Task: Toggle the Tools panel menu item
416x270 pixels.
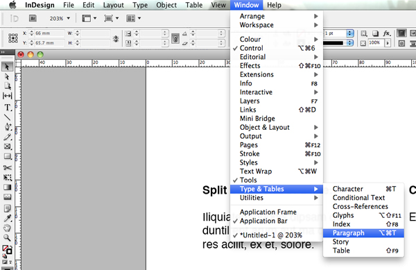Action: click(277, 180)
